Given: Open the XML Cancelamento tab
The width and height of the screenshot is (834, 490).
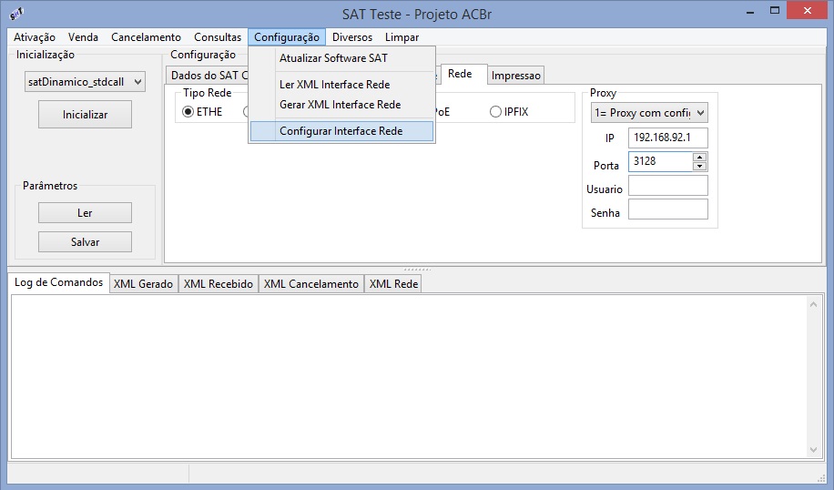Looking at the screenshot, I should [x=311, y=284].
